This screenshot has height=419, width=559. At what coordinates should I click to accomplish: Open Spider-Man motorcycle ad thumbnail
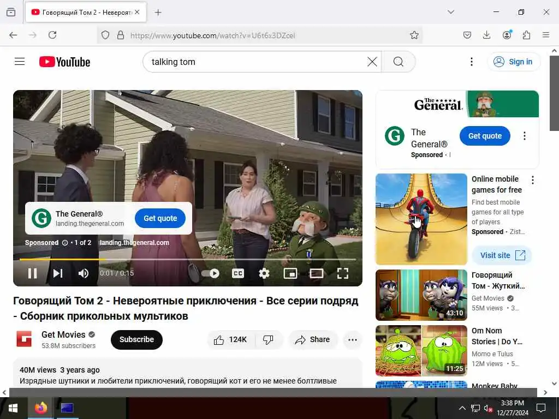point(421,219)
